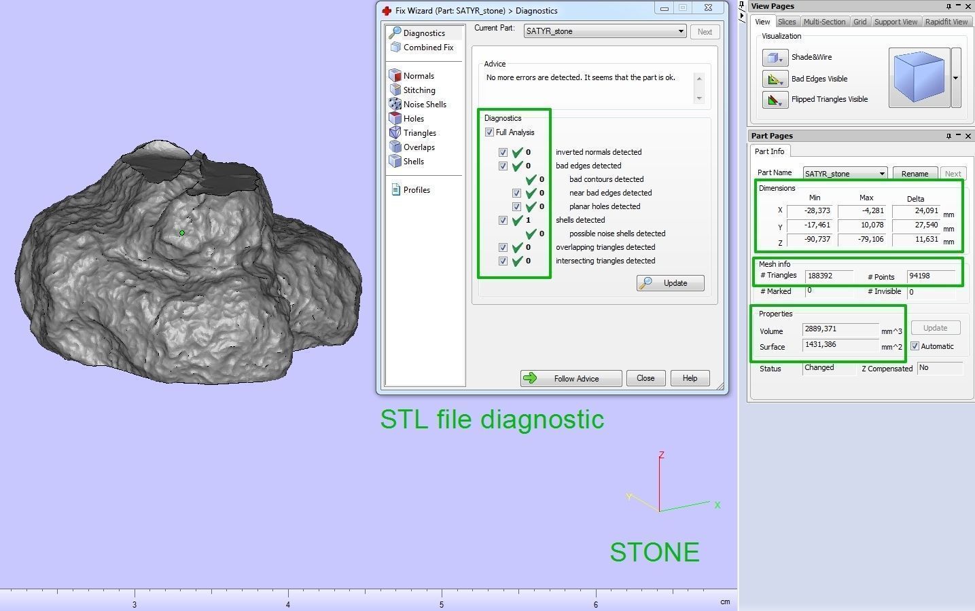Close the View Pages panel
The height and width of the screenshot is (611, 975).
(x=968, y=6)
